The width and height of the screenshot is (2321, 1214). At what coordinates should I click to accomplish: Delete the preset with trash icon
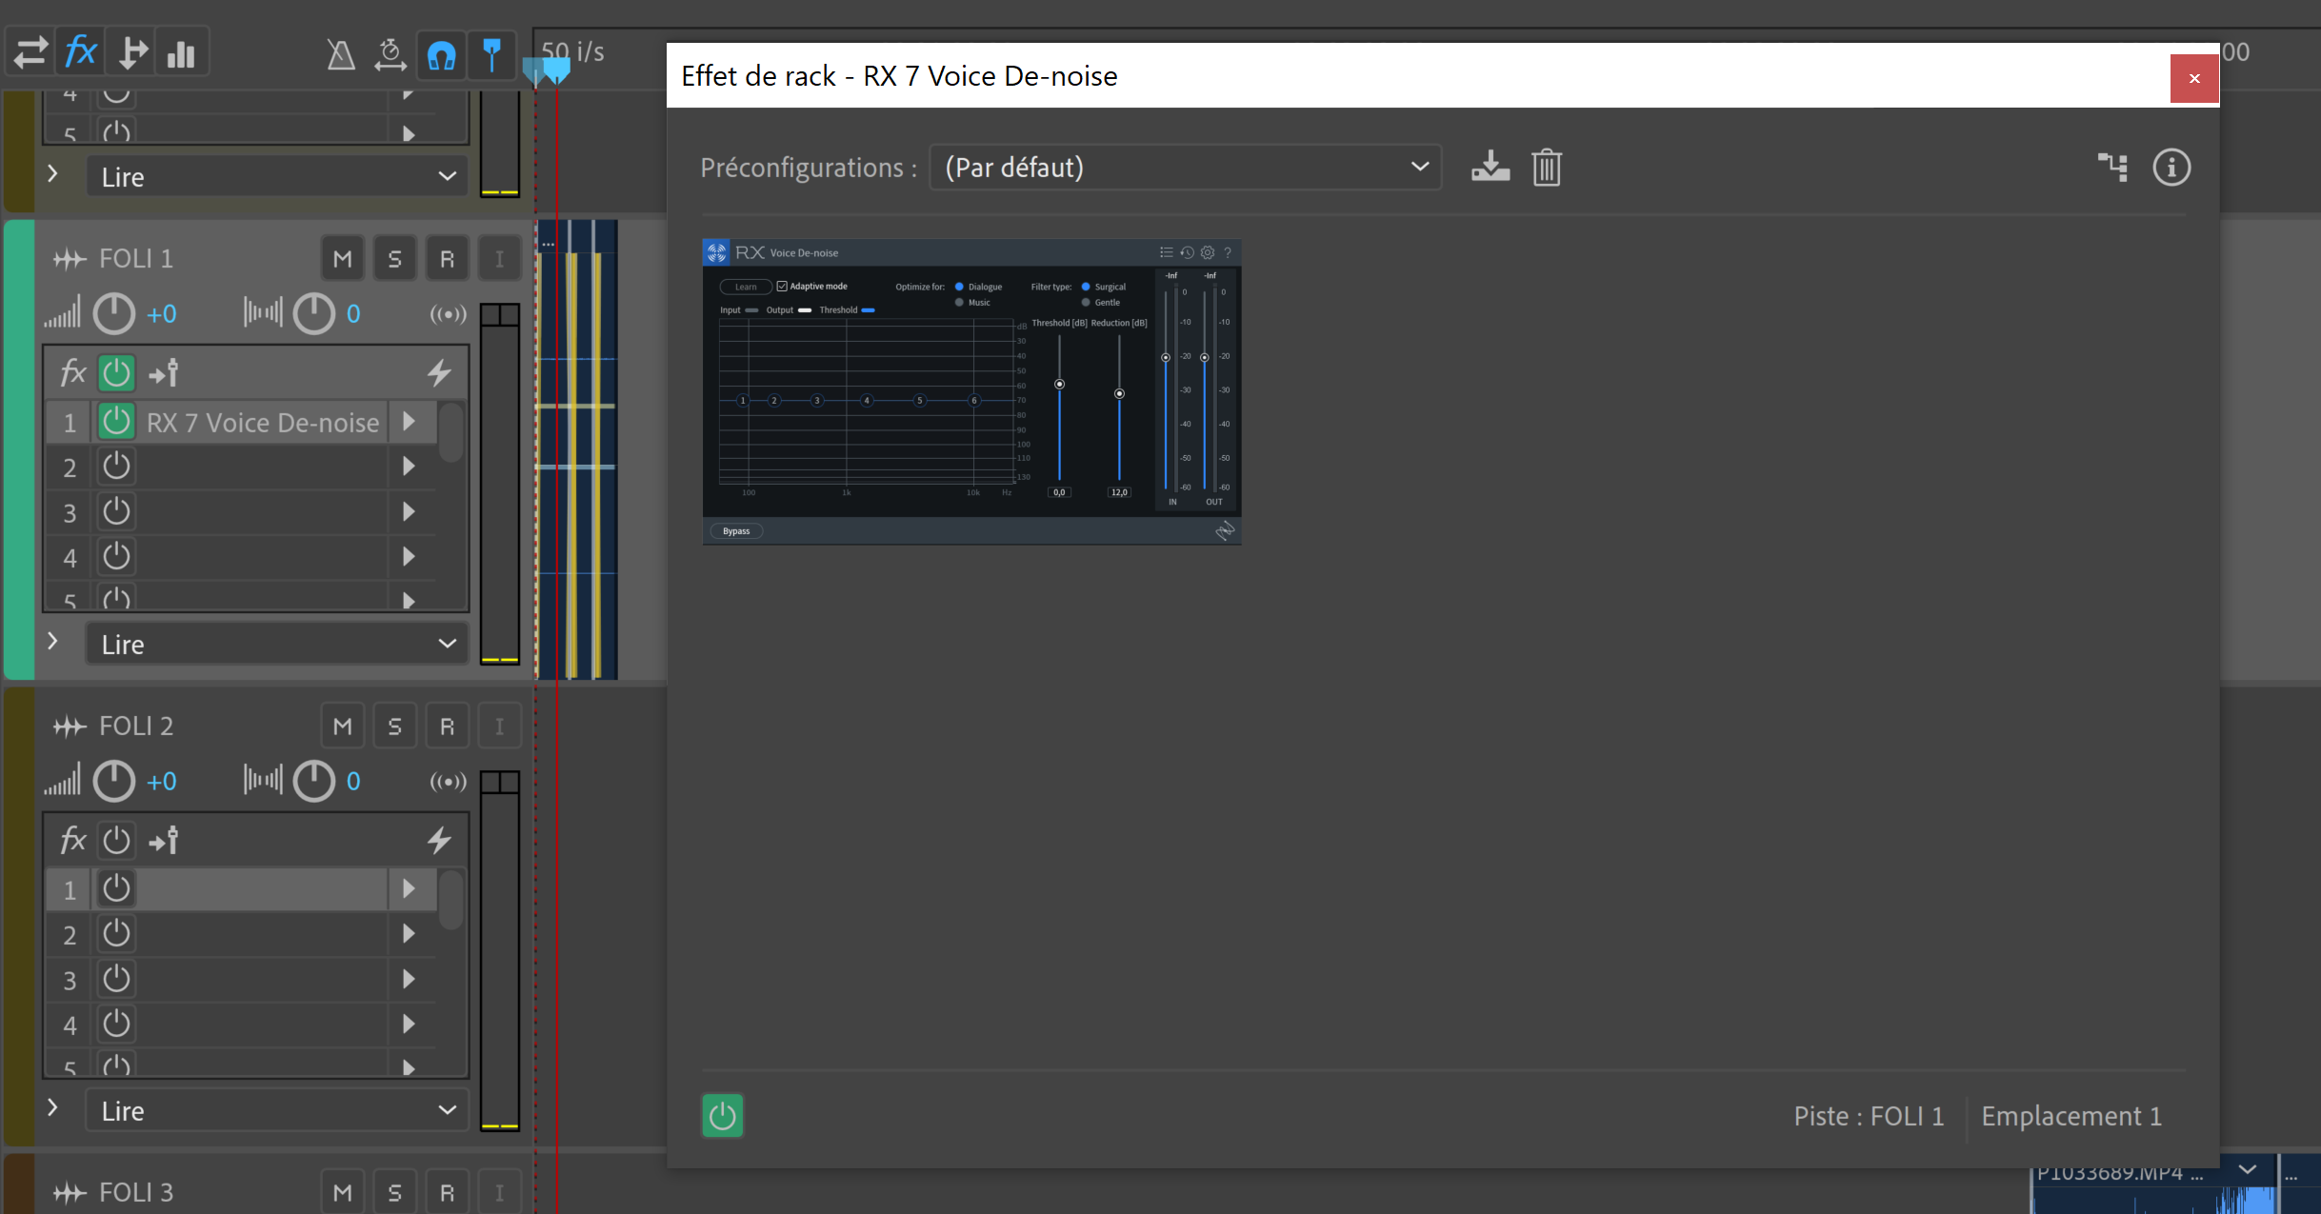(1547, 168)
